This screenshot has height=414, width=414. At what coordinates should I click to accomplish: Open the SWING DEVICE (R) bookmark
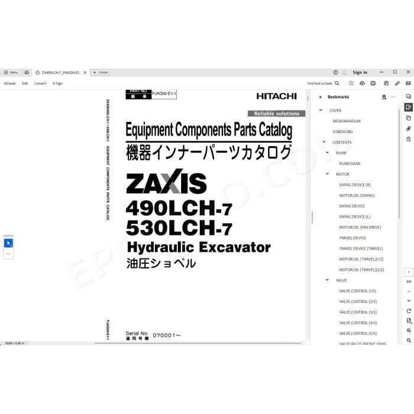tap(355, 185)
